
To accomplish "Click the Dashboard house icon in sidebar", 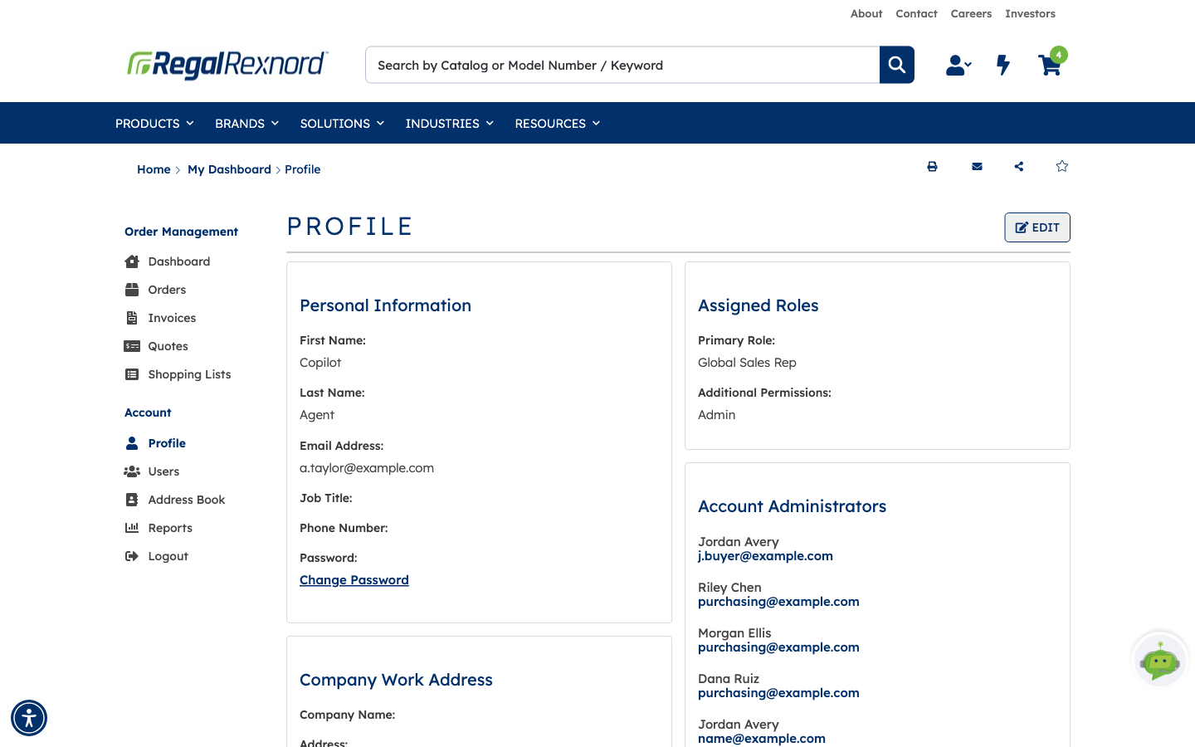I will pos(132,261).
